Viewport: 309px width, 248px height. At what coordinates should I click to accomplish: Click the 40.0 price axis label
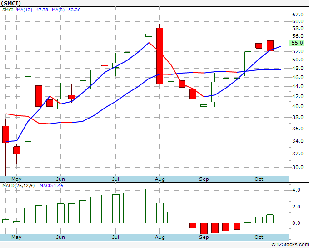[x=298, y=107]
